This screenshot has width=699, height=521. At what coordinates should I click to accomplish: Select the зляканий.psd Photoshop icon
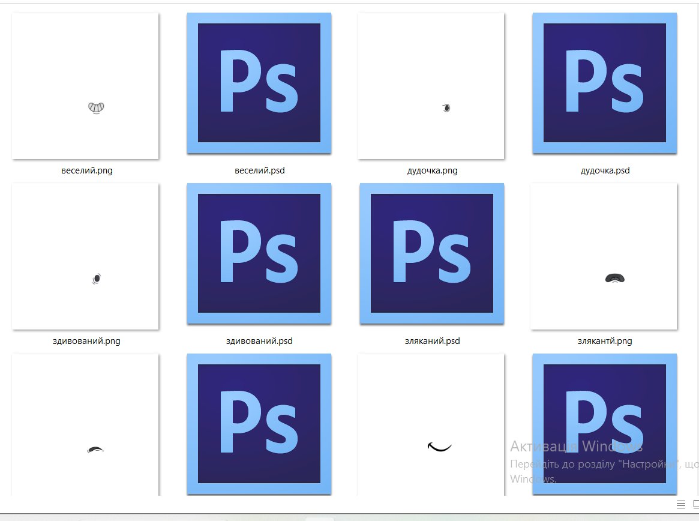point(432,253)
